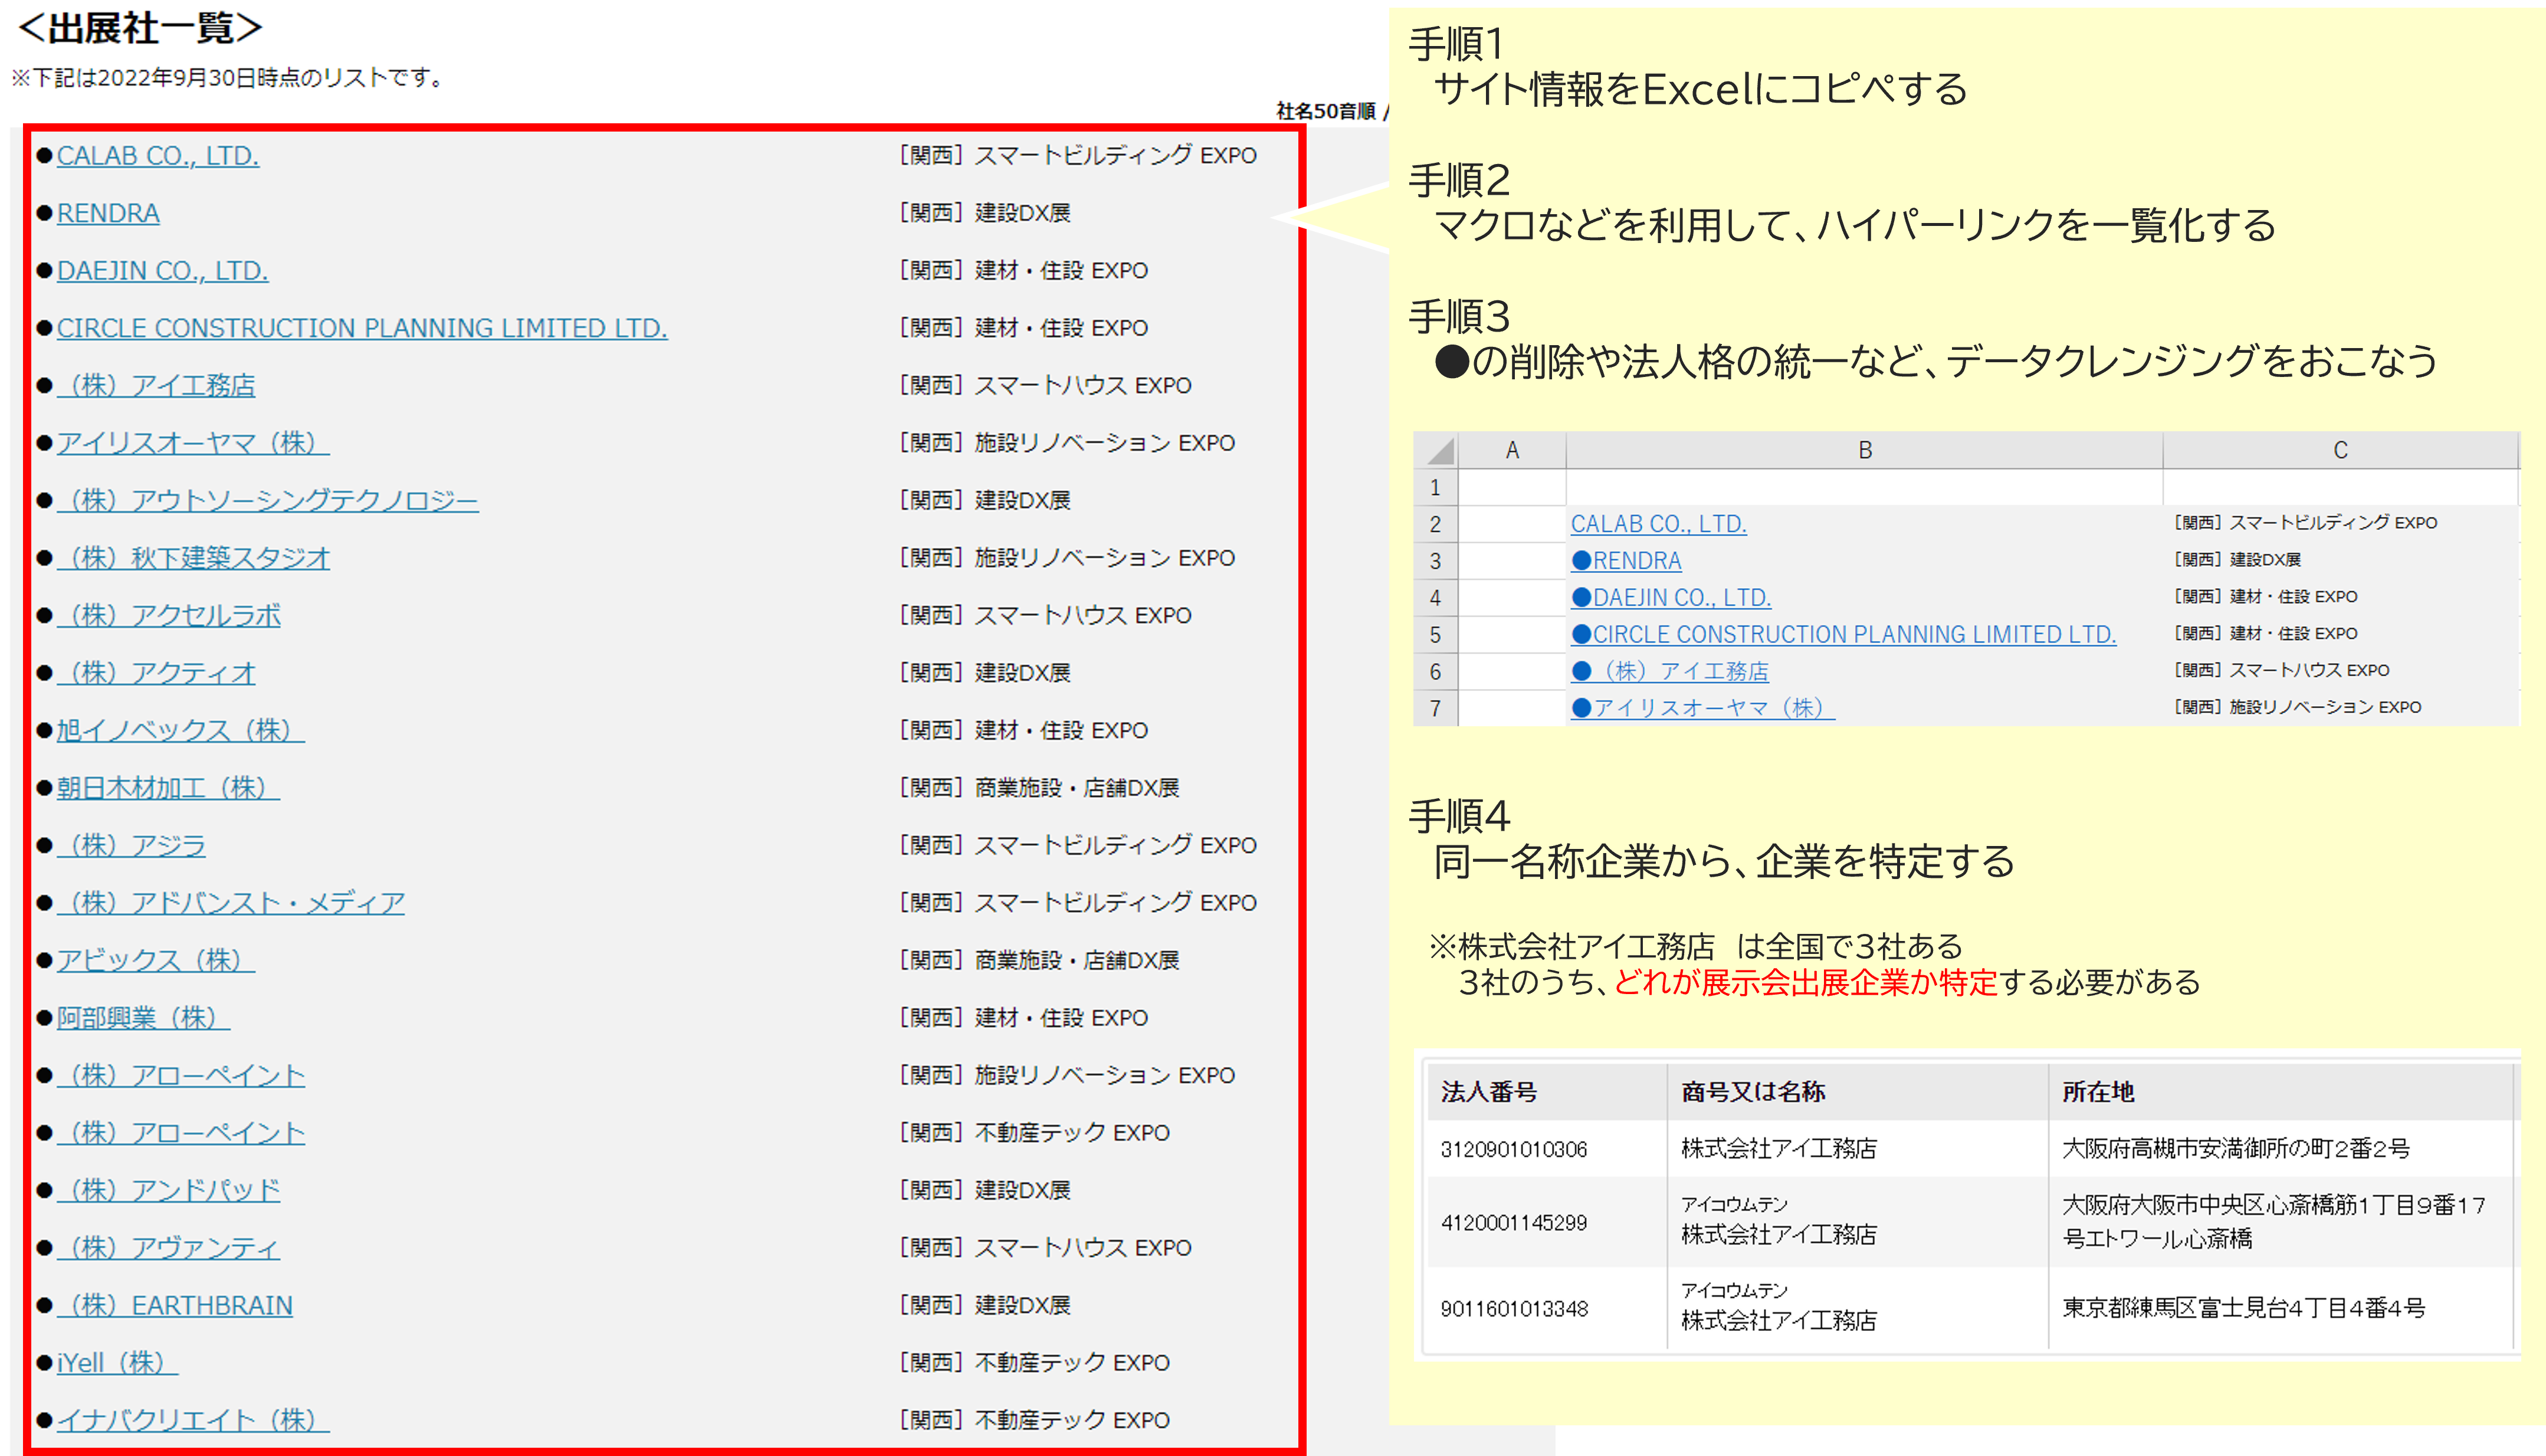The image size is (2546, 1456).
Task: Select Excel row 7 header
Action: point(1435,709)
